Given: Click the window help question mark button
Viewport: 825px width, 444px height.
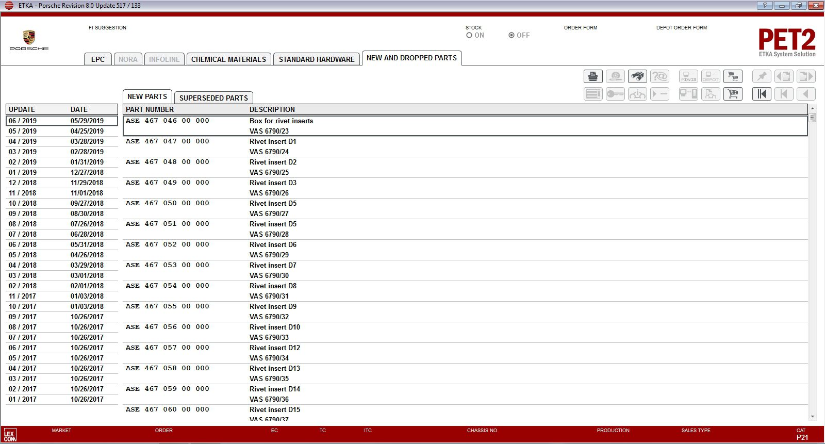Looking at the screenshot, I should point(765,5).
